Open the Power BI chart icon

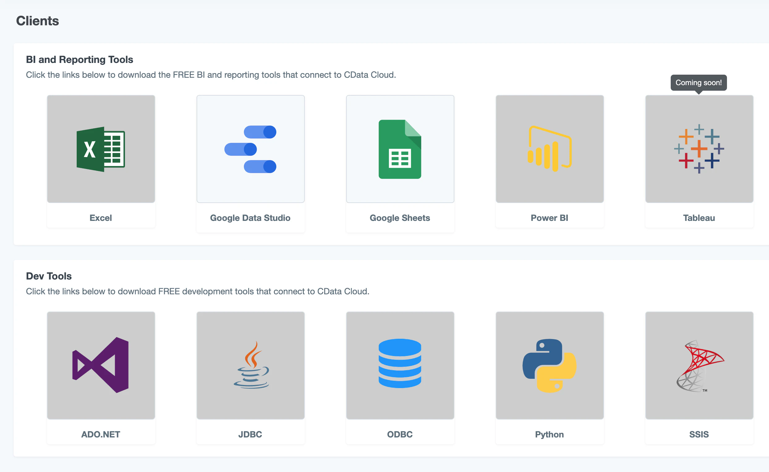(x=550, y=149)
